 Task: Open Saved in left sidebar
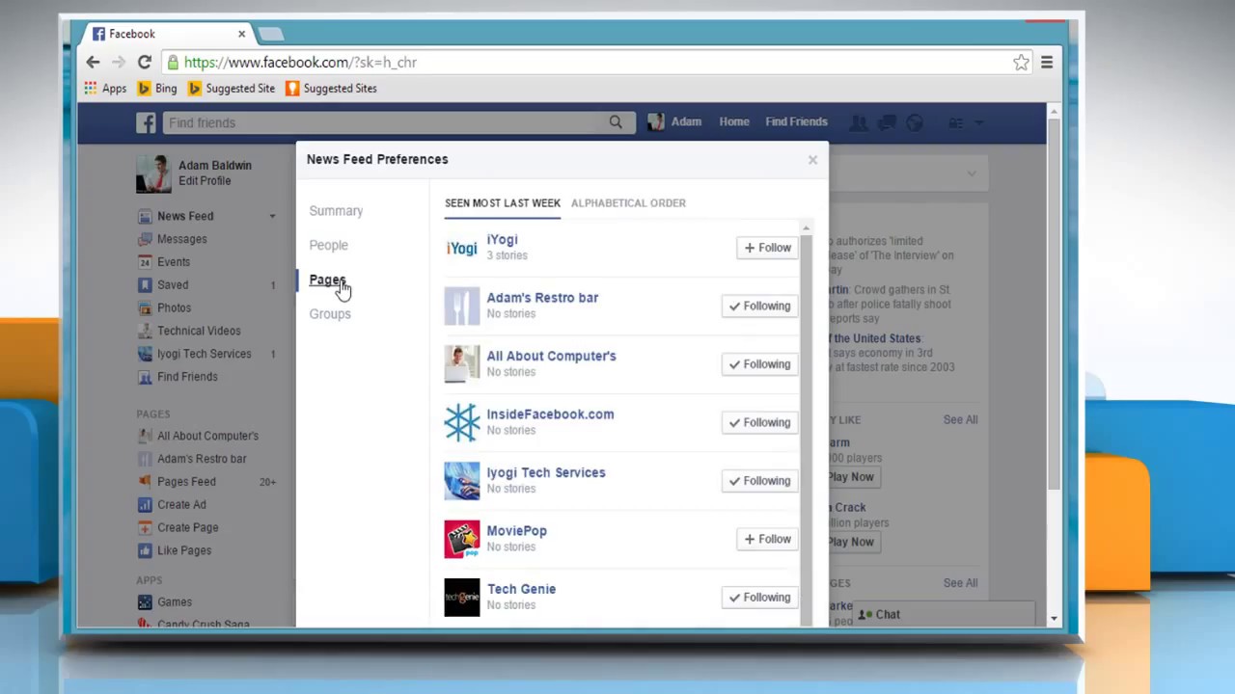(x=172, y=285)
